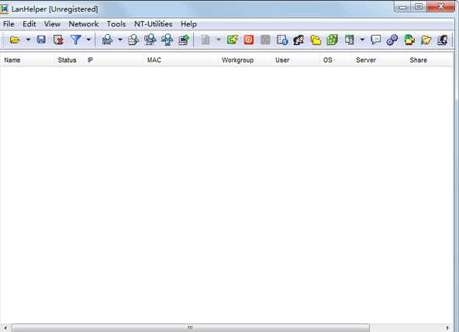Click the LanHelper title bar app icon
This screenshot has width=459, height=332.
click(4, 9)
